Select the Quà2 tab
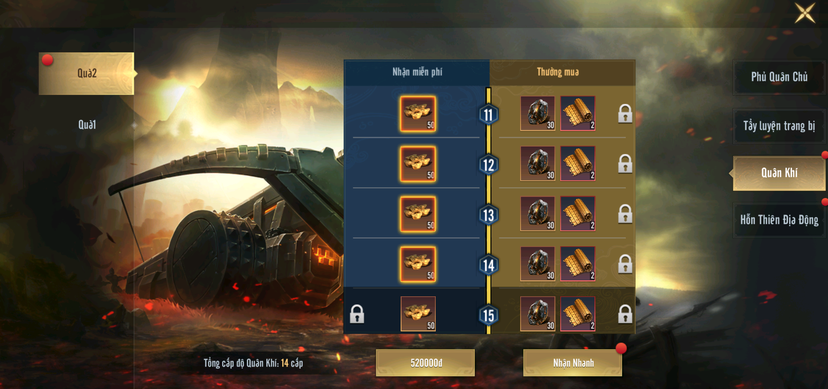The height and width of the screenshot is (389, 828). (x=87, y=73)
